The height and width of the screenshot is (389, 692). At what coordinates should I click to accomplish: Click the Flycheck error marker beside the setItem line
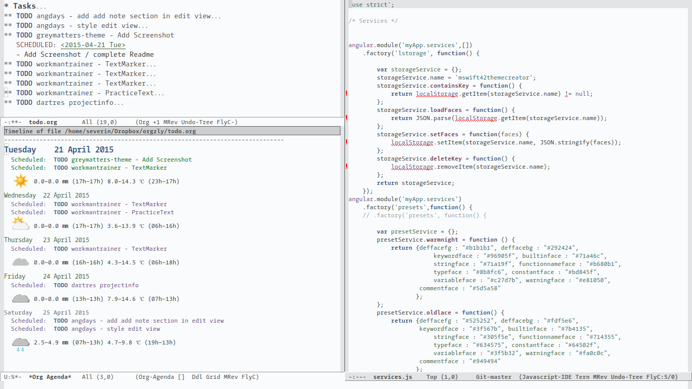tap(347, 142)
